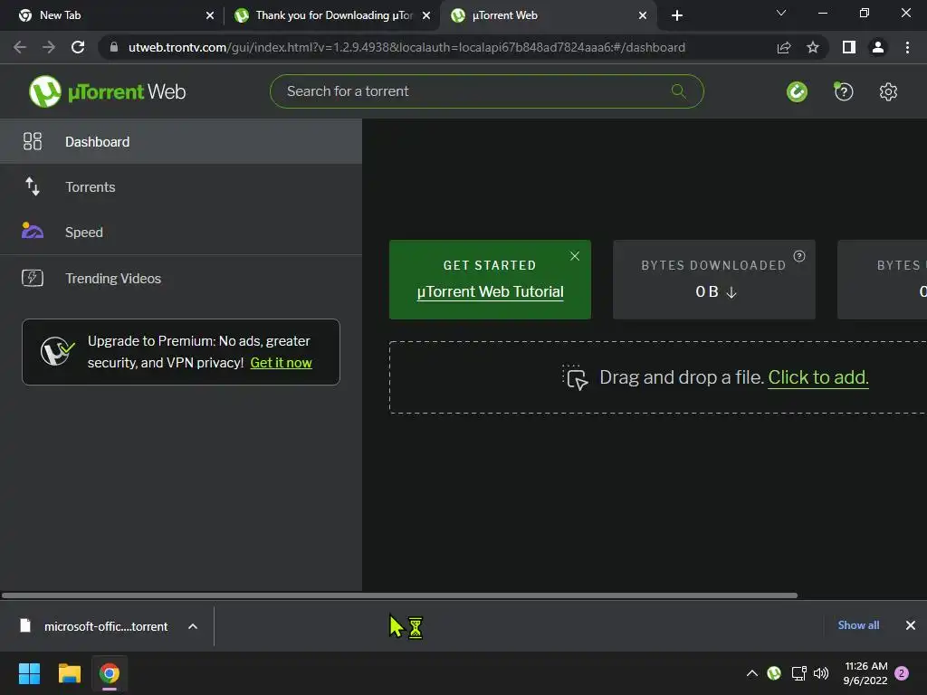The image size is (927, 695).
Task: Open Chrome three-dot menu
Action: pyautogui.click(x=907, y=47)
